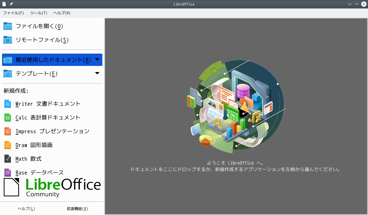This screenshot has height=215, width=368.
Task: Open the ツール(T) menu
Action: click(39, 13)
